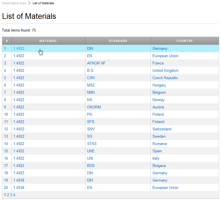Open material 1.4938 in row 20

[19, 188]
